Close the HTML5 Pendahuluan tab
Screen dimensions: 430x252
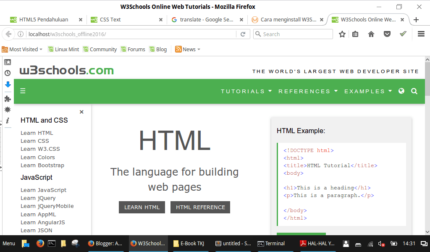[80, 20]
